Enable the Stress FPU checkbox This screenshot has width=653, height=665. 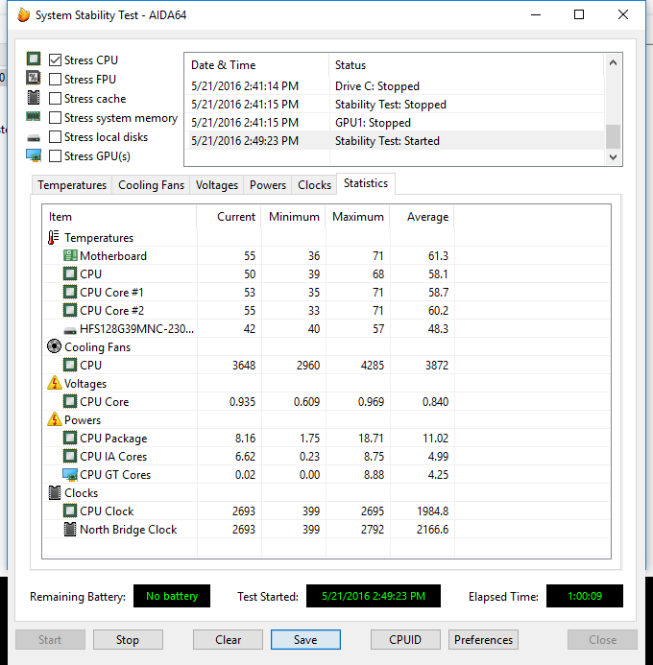[x=55, y=80]
